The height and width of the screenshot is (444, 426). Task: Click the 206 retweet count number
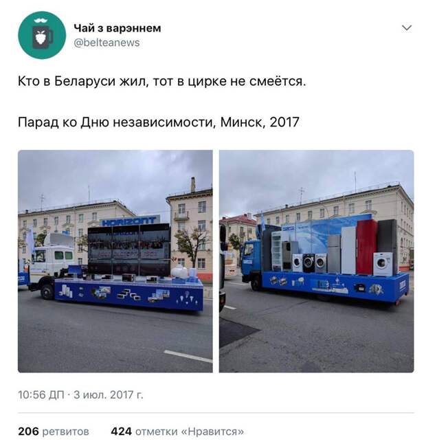tap(28, 432)
